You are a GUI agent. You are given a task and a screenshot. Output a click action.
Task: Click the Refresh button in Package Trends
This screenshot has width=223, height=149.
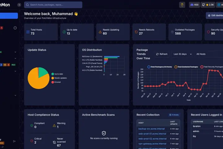162,54
